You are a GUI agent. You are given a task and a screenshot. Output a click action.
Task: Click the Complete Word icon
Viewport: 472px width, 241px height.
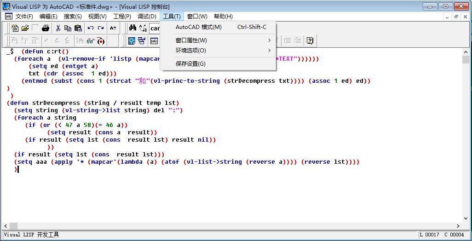113,28
